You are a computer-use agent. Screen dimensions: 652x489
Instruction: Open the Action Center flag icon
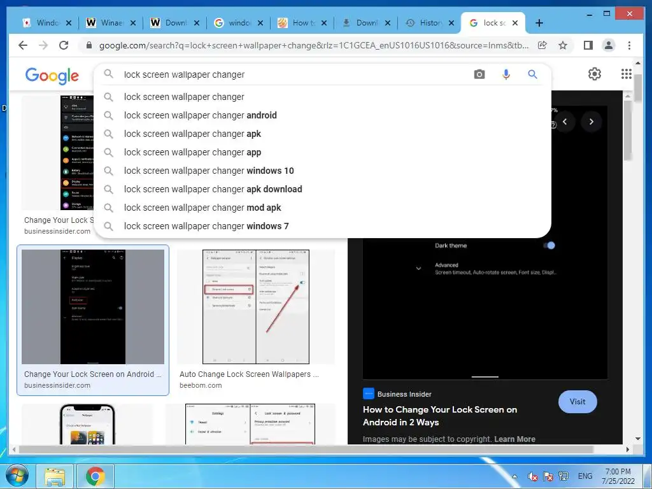(x=548, y=476)
